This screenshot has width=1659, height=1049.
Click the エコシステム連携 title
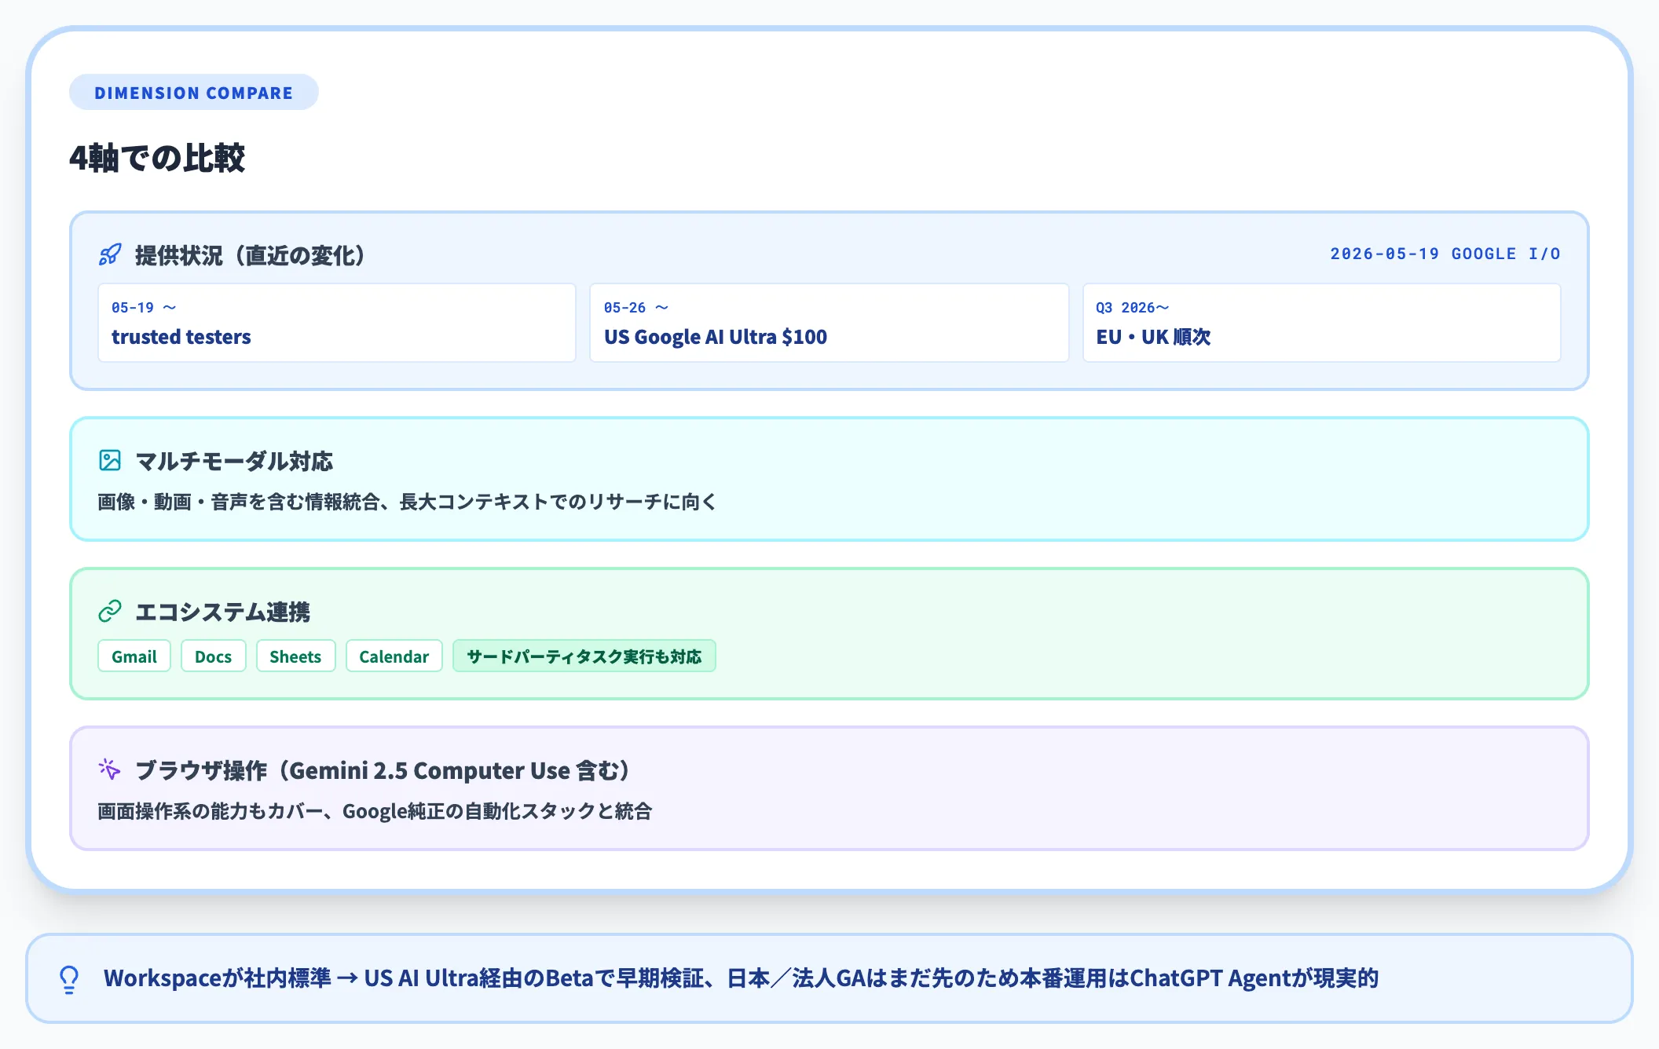(x=222, y=612)
